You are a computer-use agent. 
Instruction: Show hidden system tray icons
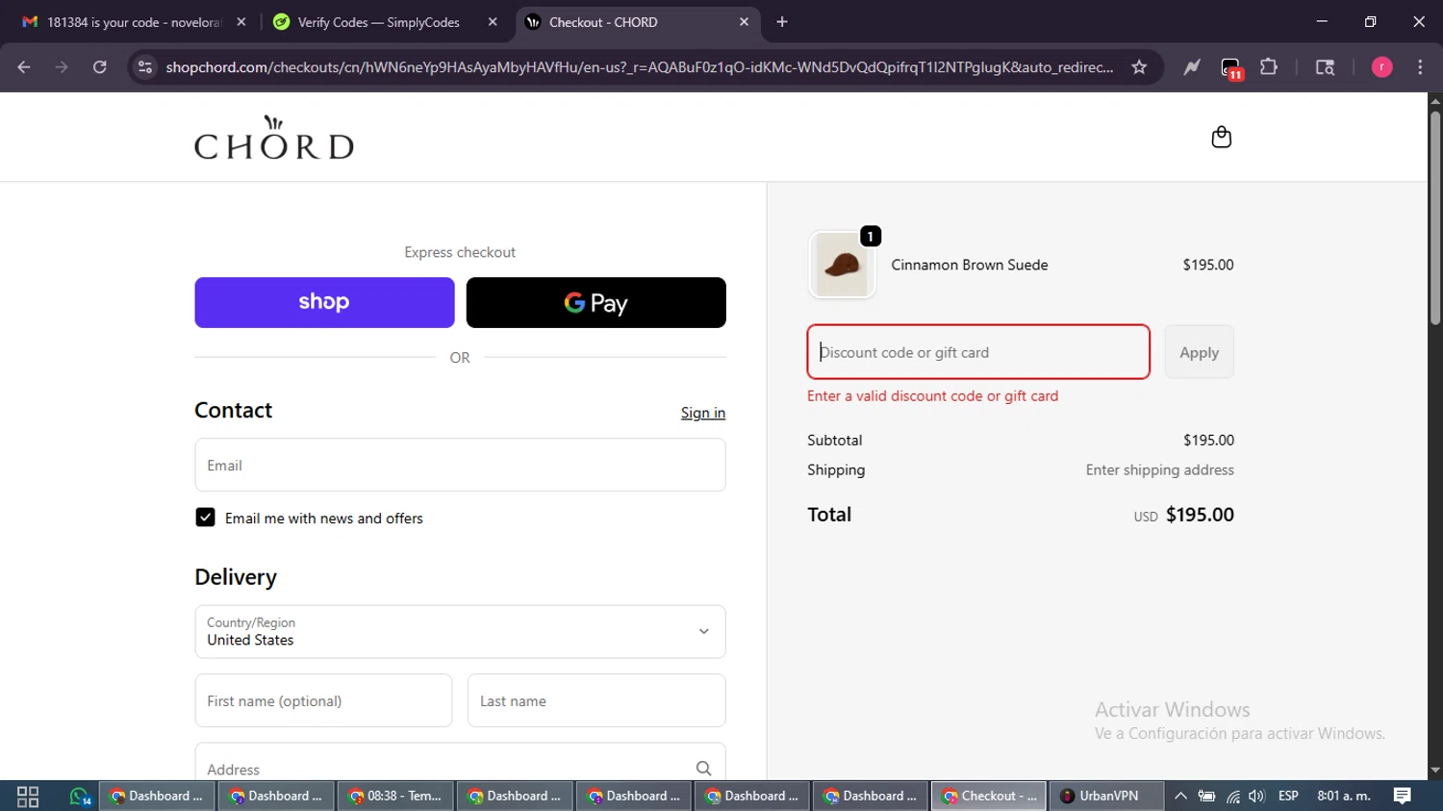pos(1180,797)
